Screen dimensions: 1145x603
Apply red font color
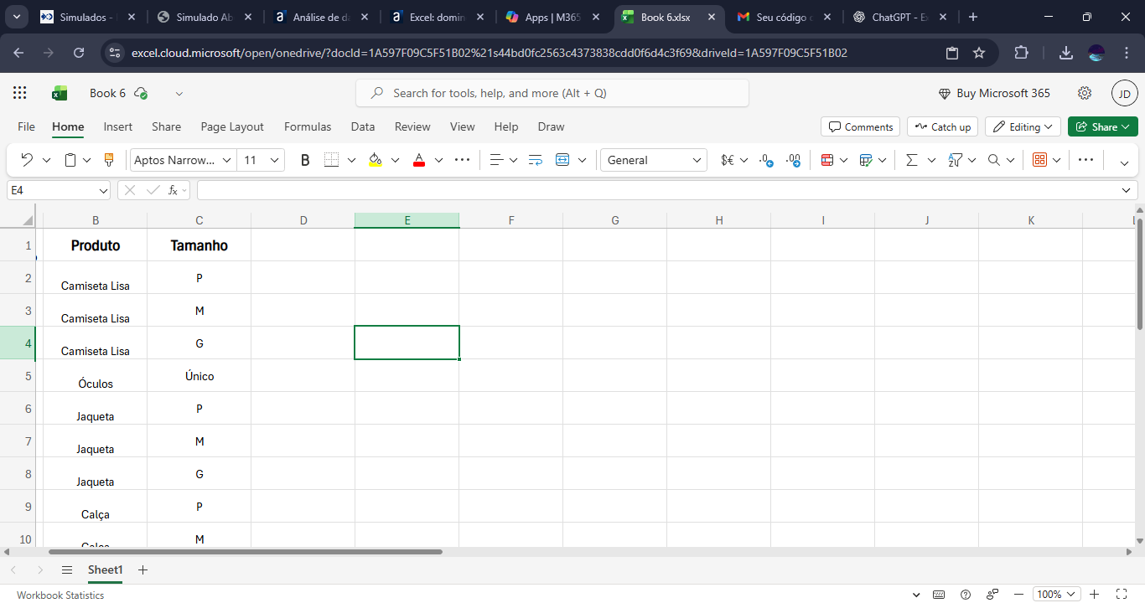pyautogui.click(x=419, y=160)
